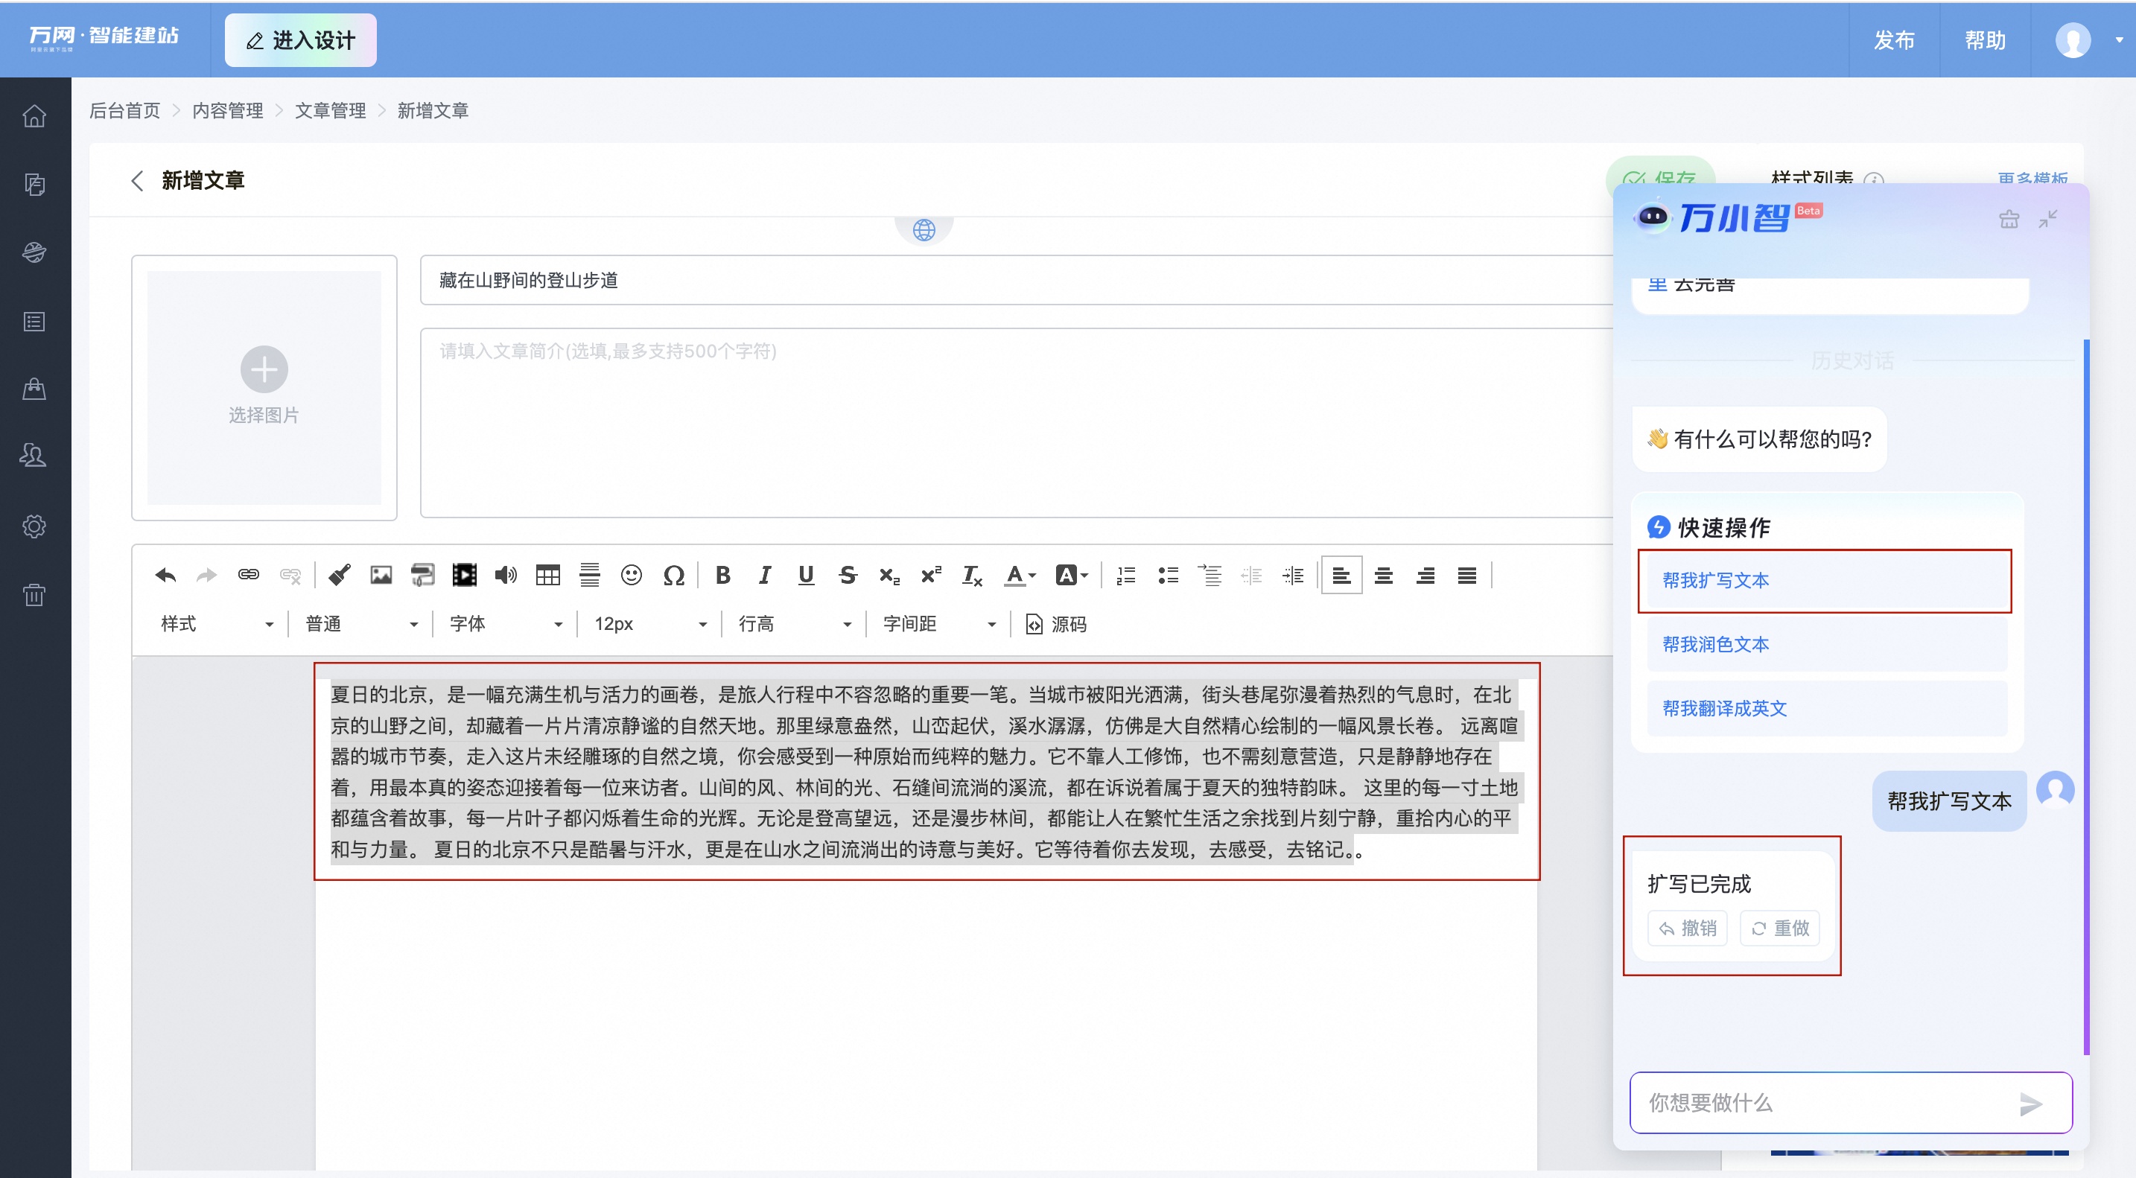
Task: Click 重做 under 扩写已完成
Action: click(1779, 928)
